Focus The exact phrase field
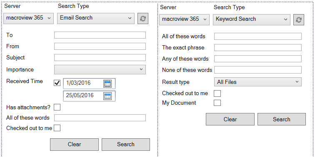Image resolution: width=315 pixels, height=157 pixels. pyautogui.click(x=258, y=48)
